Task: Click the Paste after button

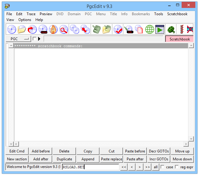Action: [x=135, y=159]
